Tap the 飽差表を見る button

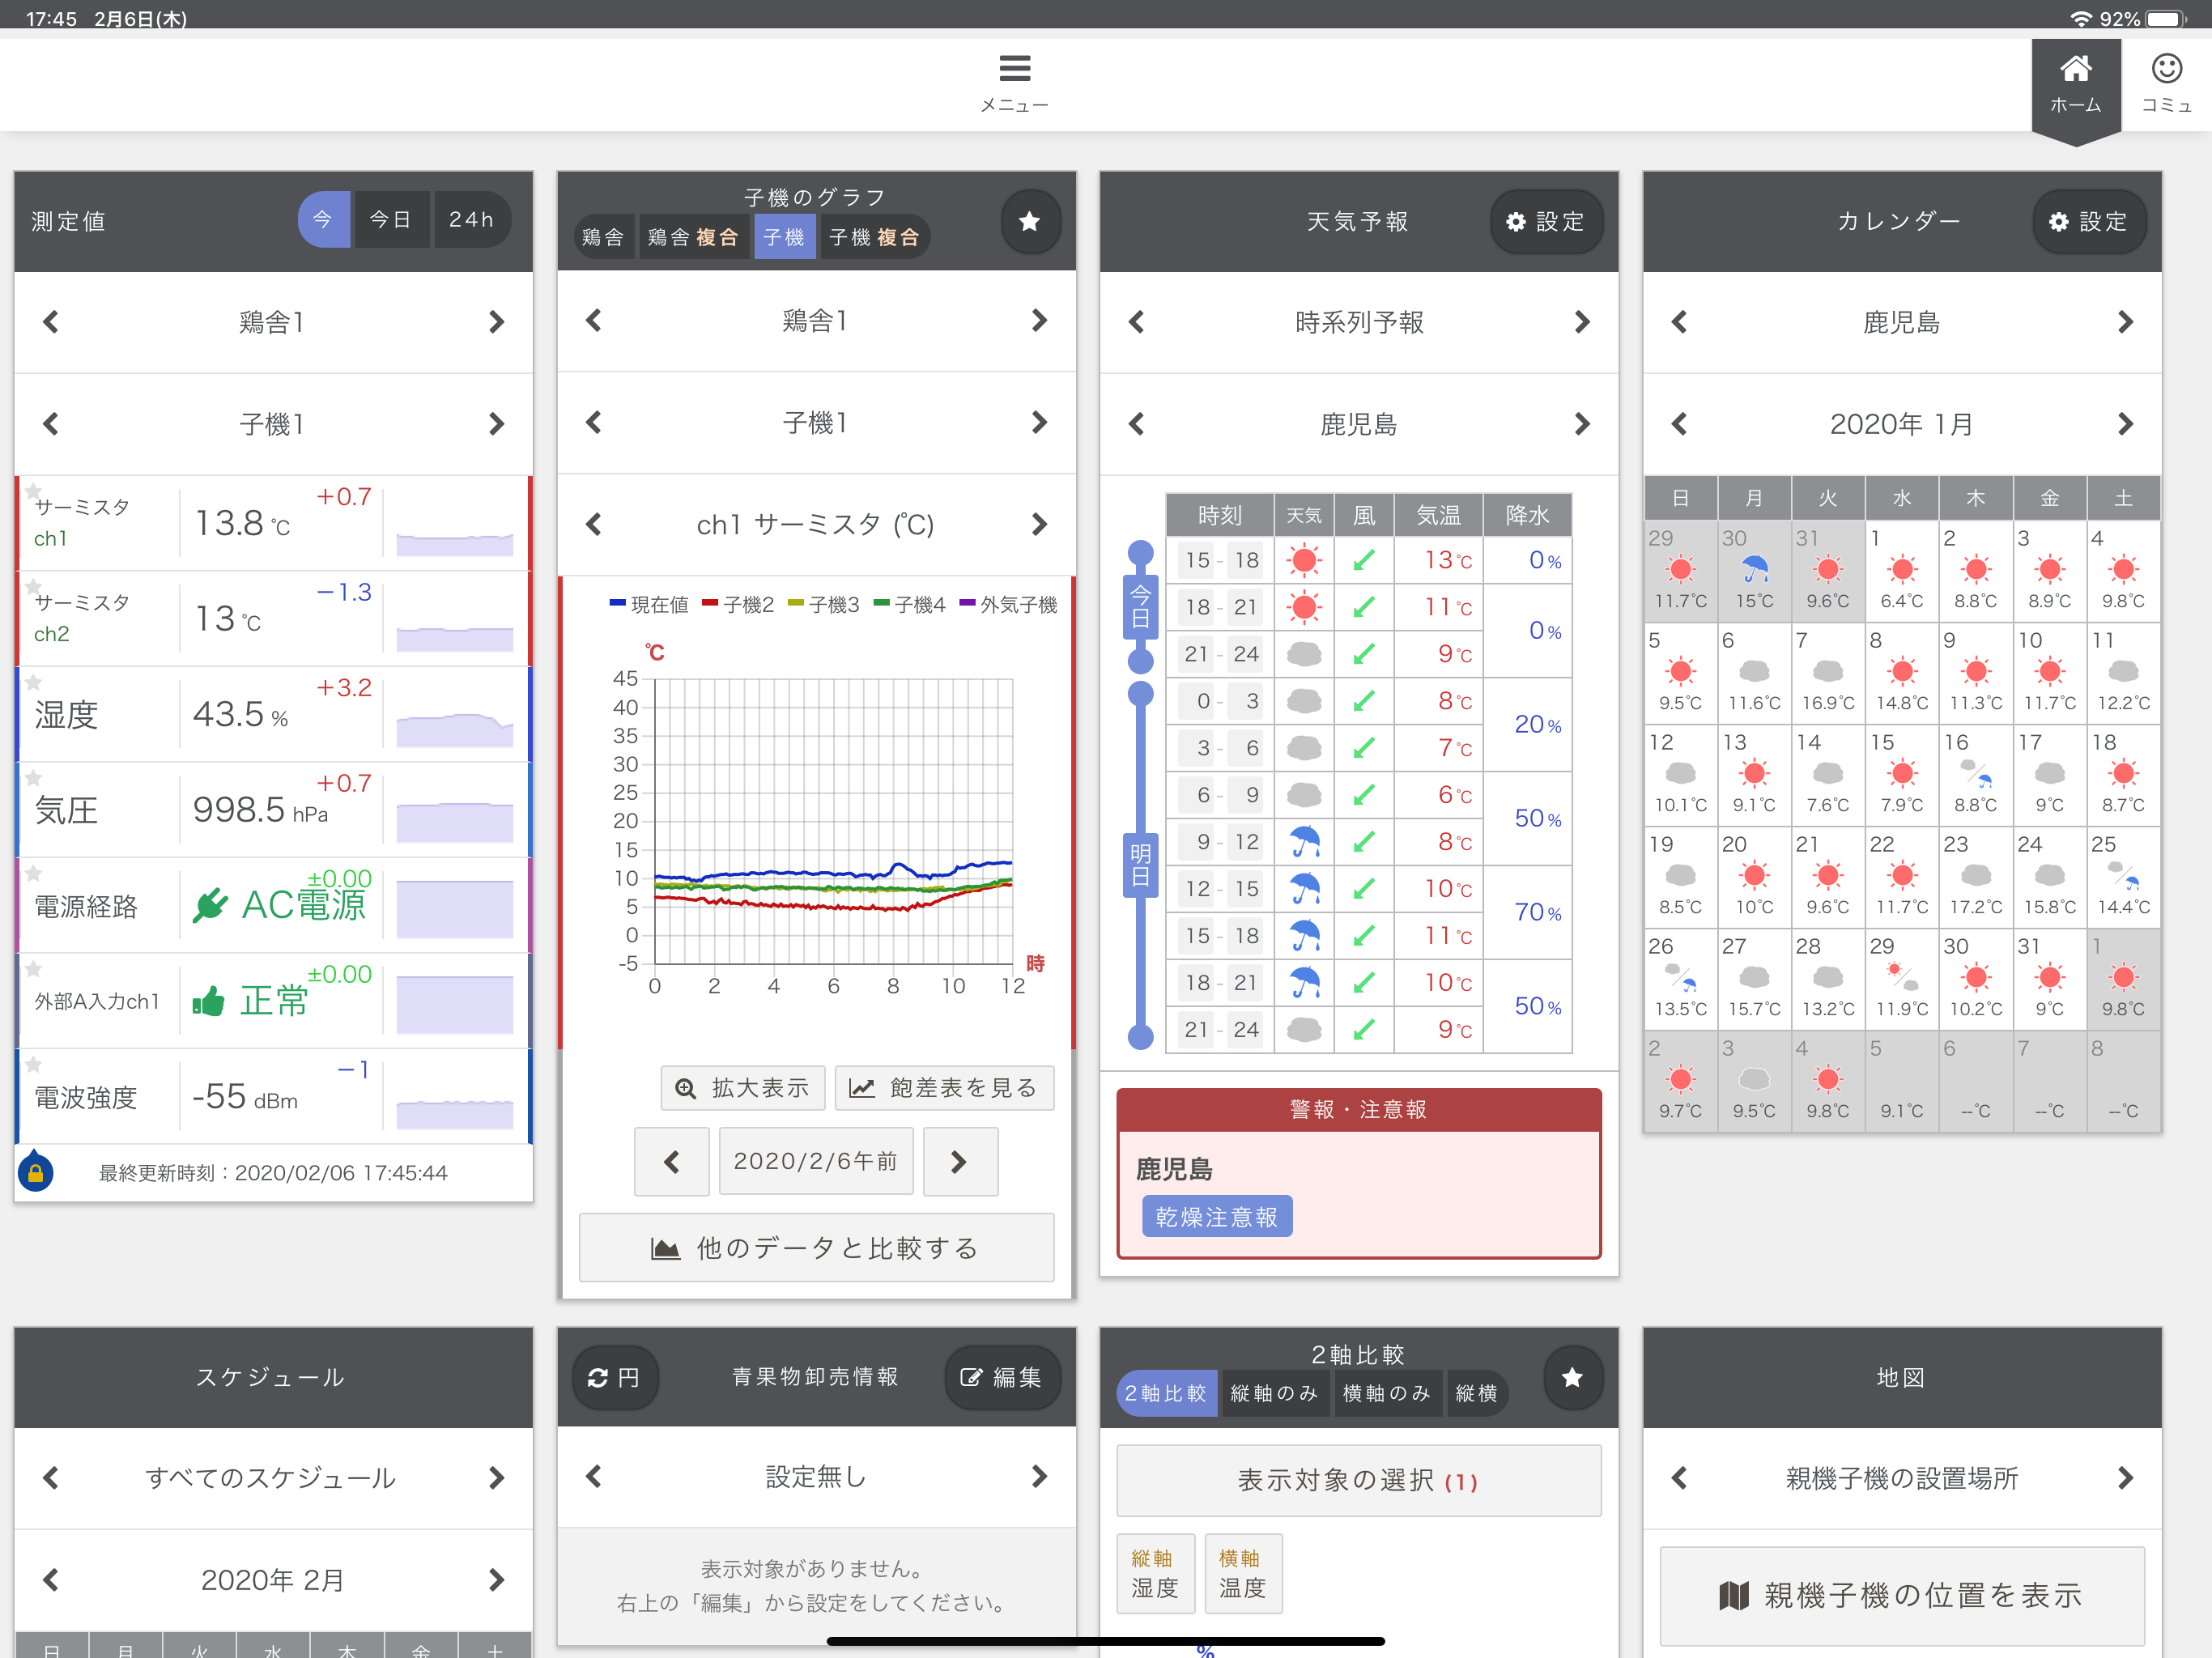tap(944, 1088)
